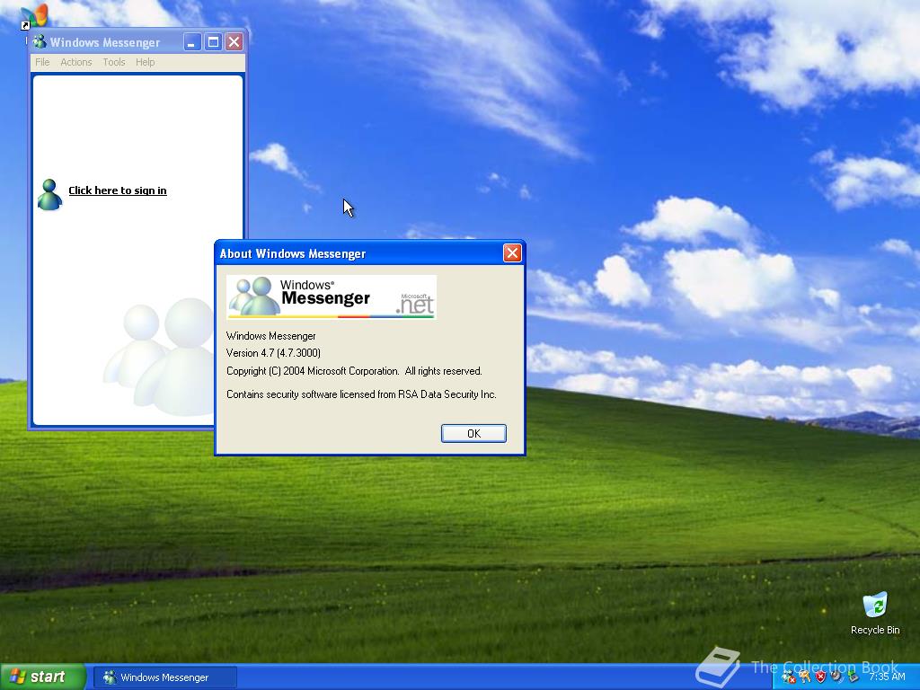Click the 7:35 AM taskbar clock
This screenshot has width=920, height=690.
[x=887, y=677]
